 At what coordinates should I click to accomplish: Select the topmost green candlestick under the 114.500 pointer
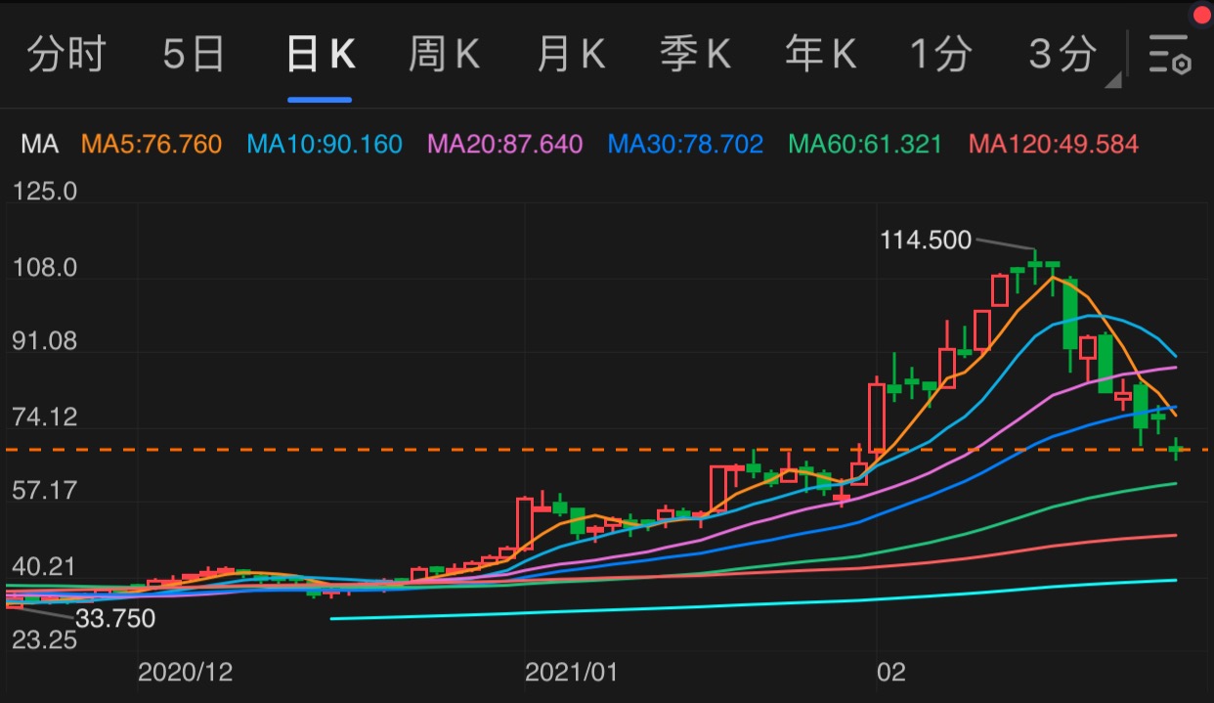coord(1034,265)
